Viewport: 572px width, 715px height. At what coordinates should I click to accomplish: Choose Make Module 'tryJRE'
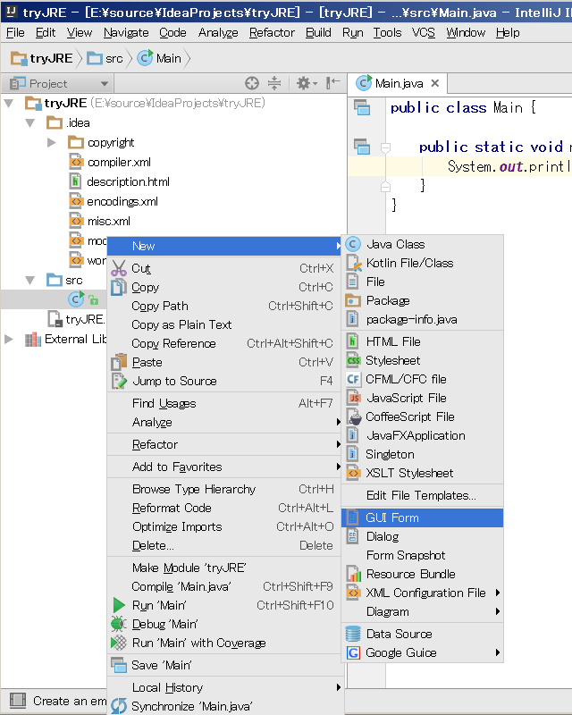tap(225, 568)
